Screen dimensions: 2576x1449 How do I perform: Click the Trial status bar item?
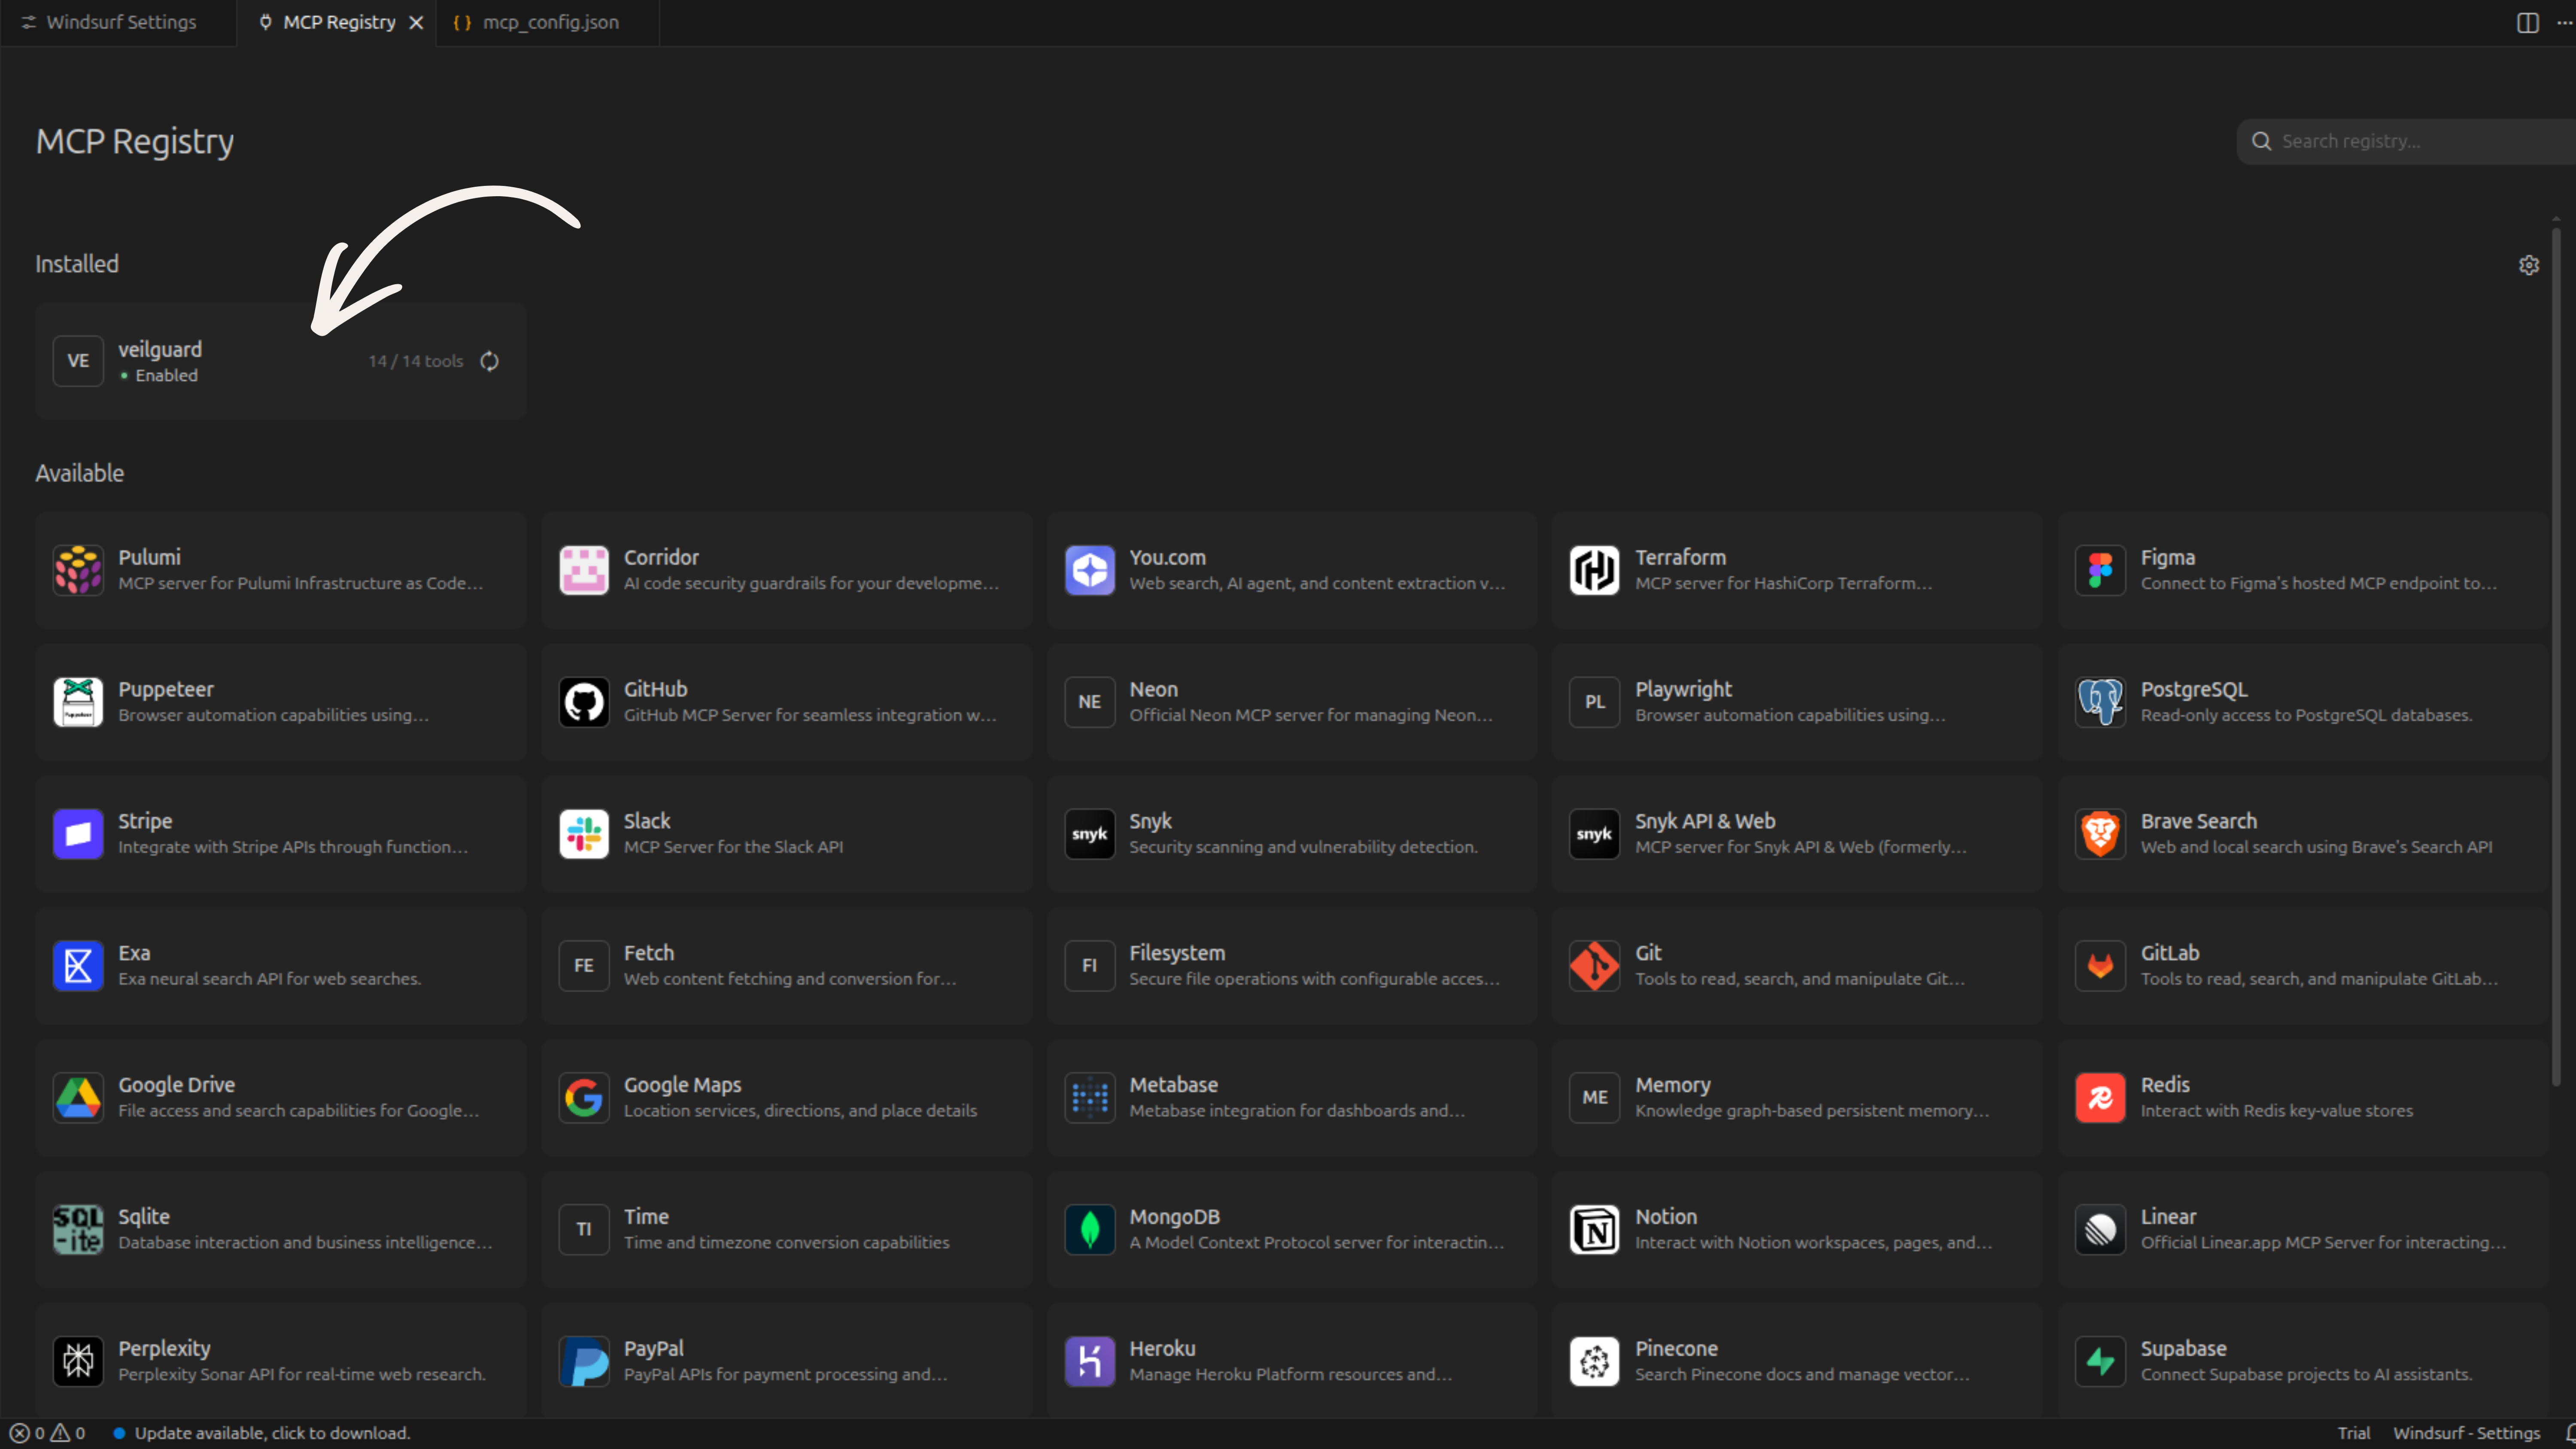tap(2354, 1433)
